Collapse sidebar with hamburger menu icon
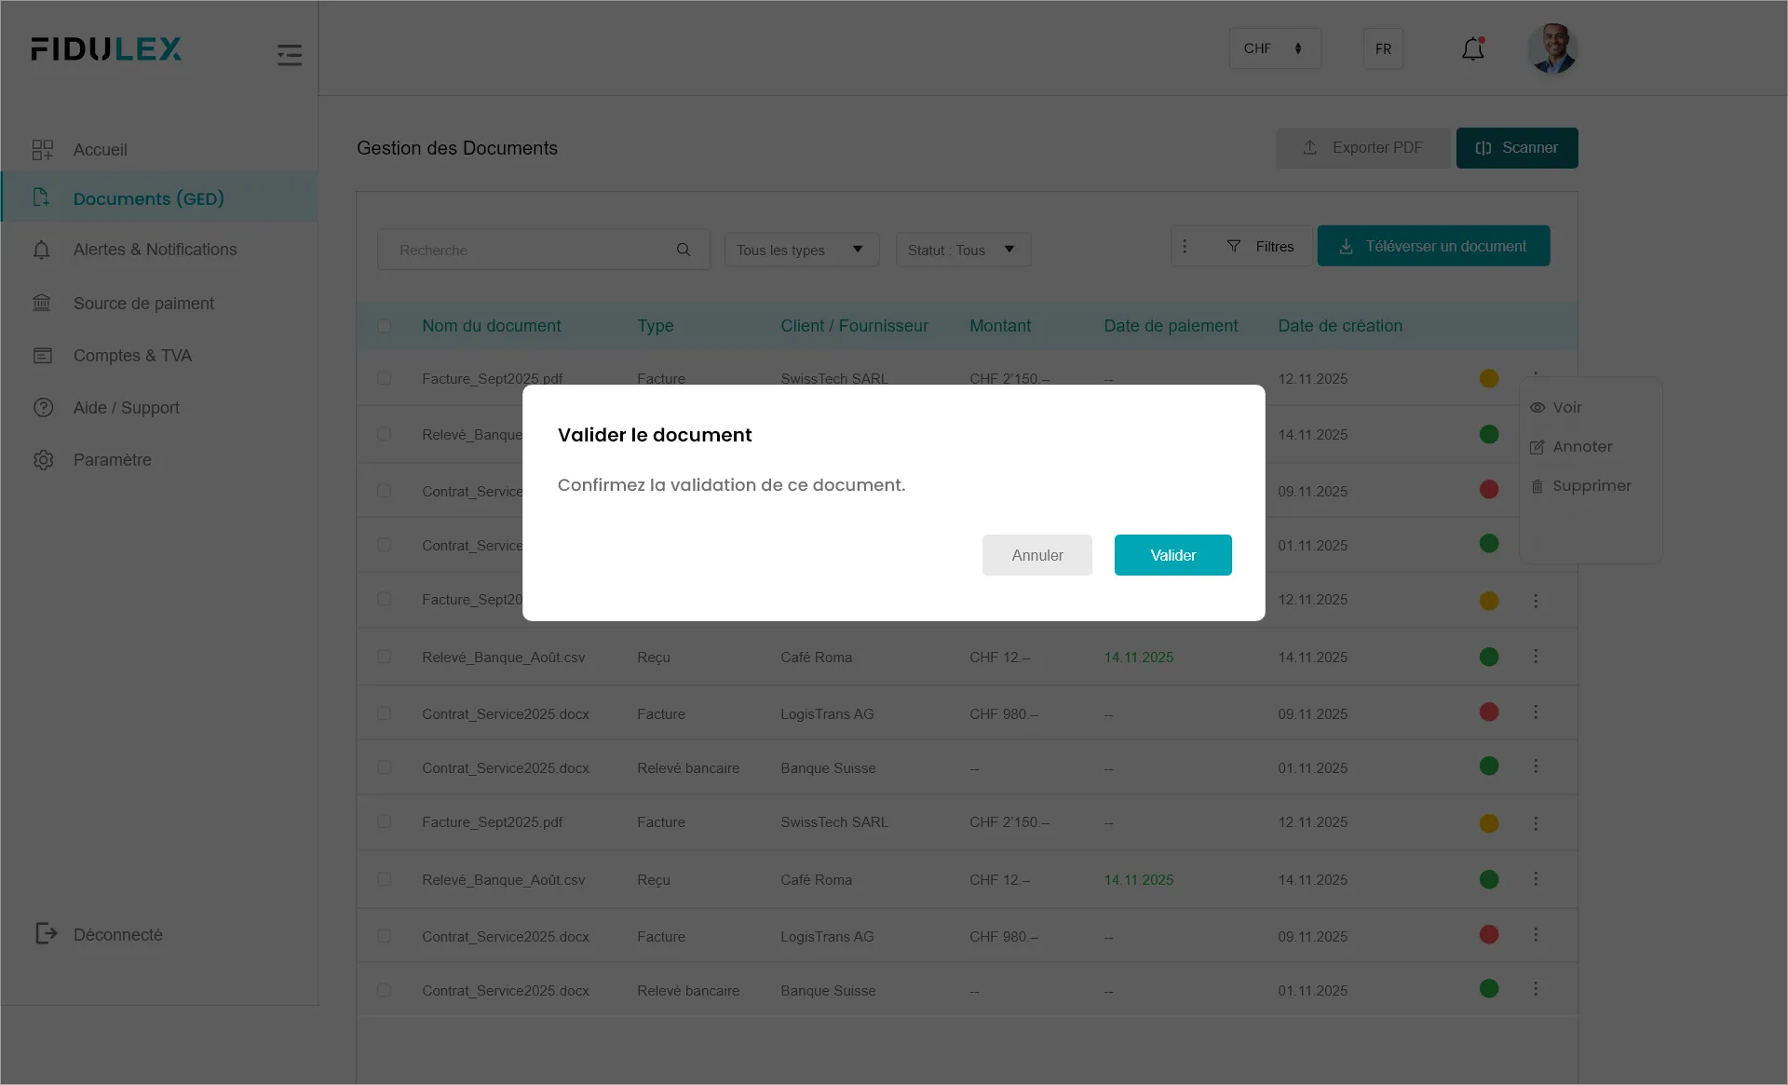Screen dimensions: 1788x1085 tap(290, 55)
